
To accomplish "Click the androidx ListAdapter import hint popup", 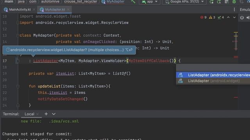I will [x=69, y=50].
